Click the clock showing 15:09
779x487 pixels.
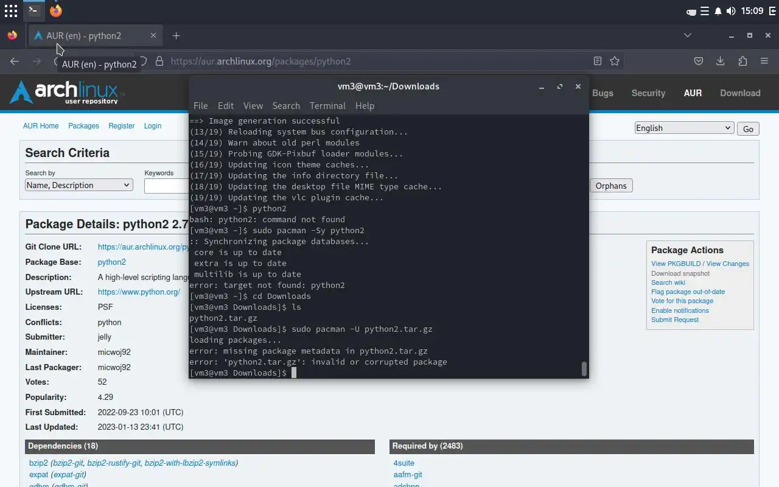coord(753,11)
